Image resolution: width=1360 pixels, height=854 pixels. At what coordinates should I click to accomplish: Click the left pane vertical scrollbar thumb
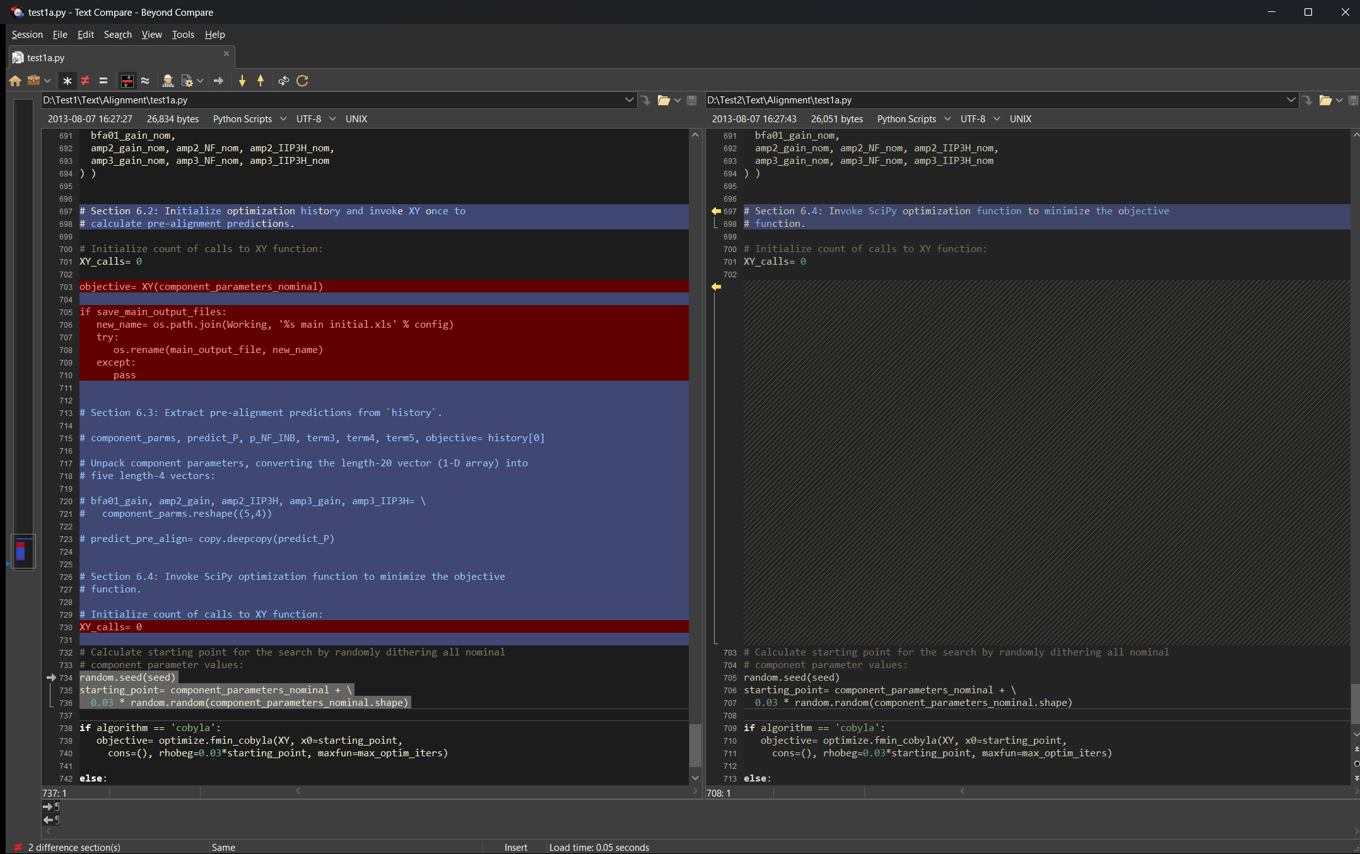(695, 745)
